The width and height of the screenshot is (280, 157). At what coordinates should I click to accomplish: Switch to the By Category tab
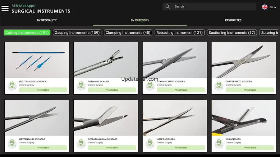click(140, 20)
